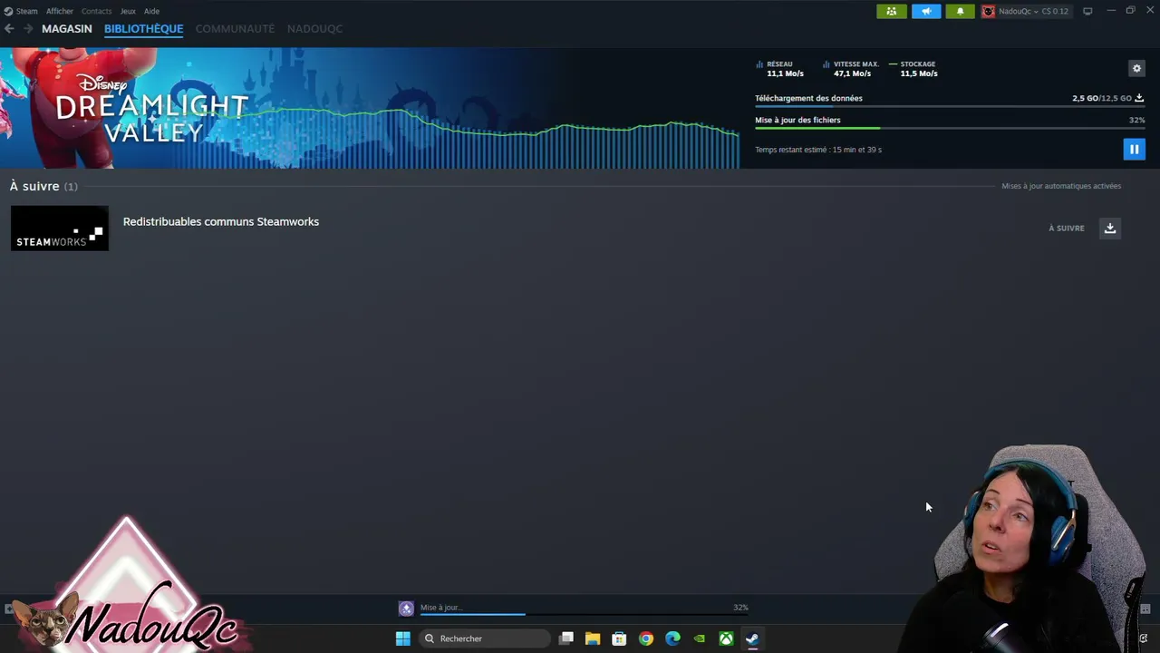This screenshot has height=653, width=1160.
Task: Click Mises à jour automatiques activées
Action: coord(1061,186)
